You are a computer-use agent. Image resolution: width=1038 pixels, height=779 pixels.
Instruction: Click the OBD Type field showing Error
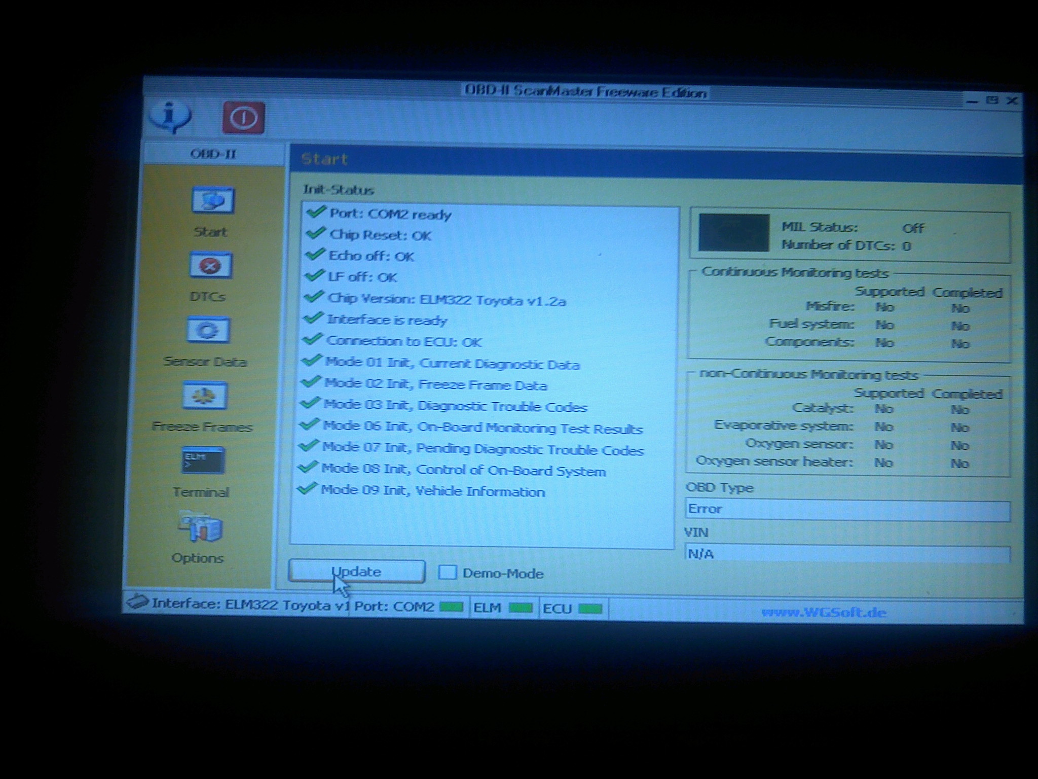click(847, 510)
